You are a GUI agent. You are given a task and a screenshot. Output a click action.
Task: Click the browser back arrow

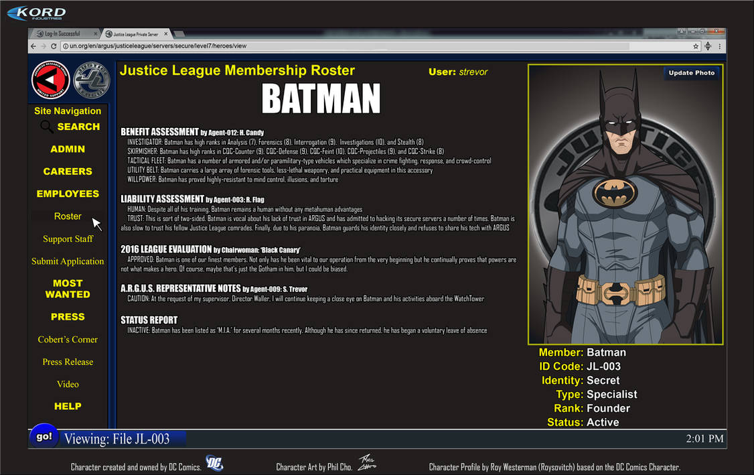33,46
